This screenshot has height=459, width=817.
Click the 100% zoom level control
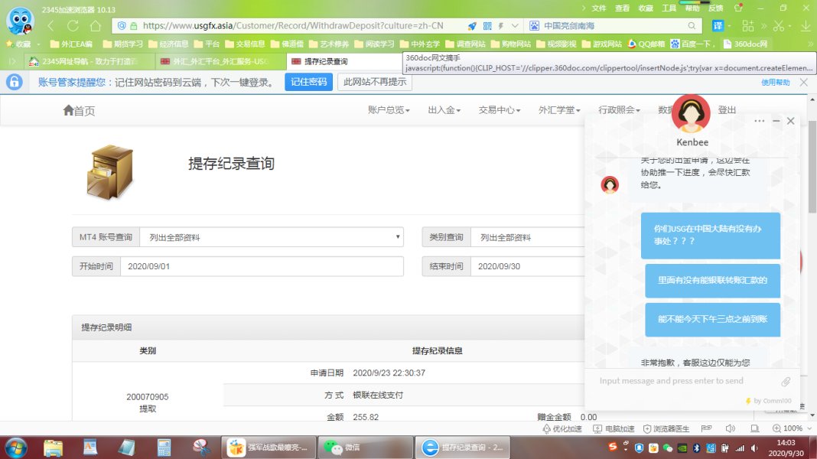tap(787, 428)
